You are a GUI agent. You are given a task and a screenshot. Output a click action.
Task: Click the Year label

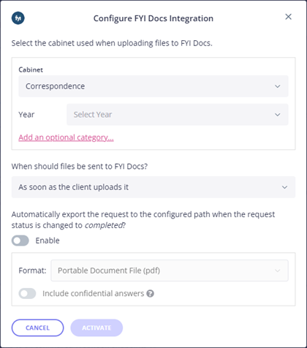(x=26, y=115)
